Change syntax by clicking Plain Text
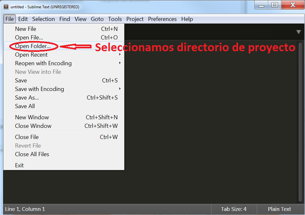Image resolution: width=305 pixels, height=215 pixels. click(x=279, y=209)
